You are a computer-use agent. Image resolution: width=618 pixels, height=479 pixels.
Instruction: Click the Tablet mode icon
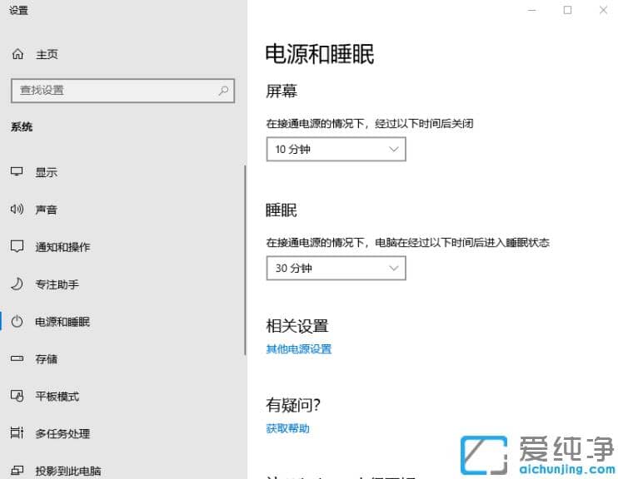pos(17,397)
